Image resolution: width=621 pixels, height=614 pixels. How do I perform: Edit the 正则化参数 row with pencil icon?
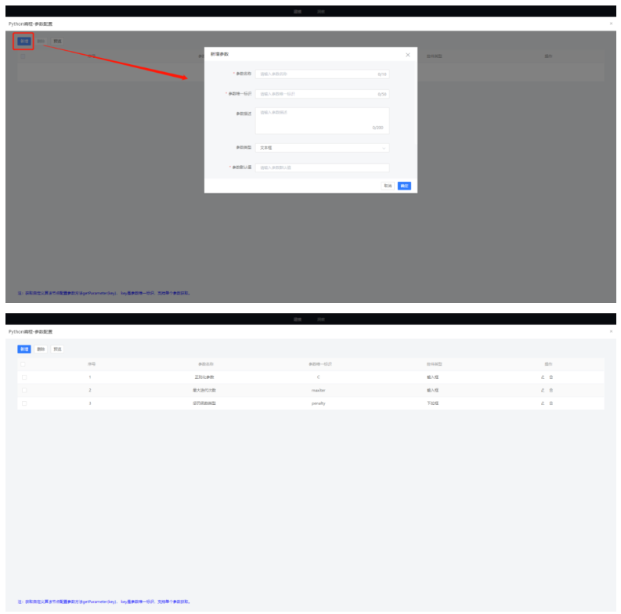tap(542, 377)
